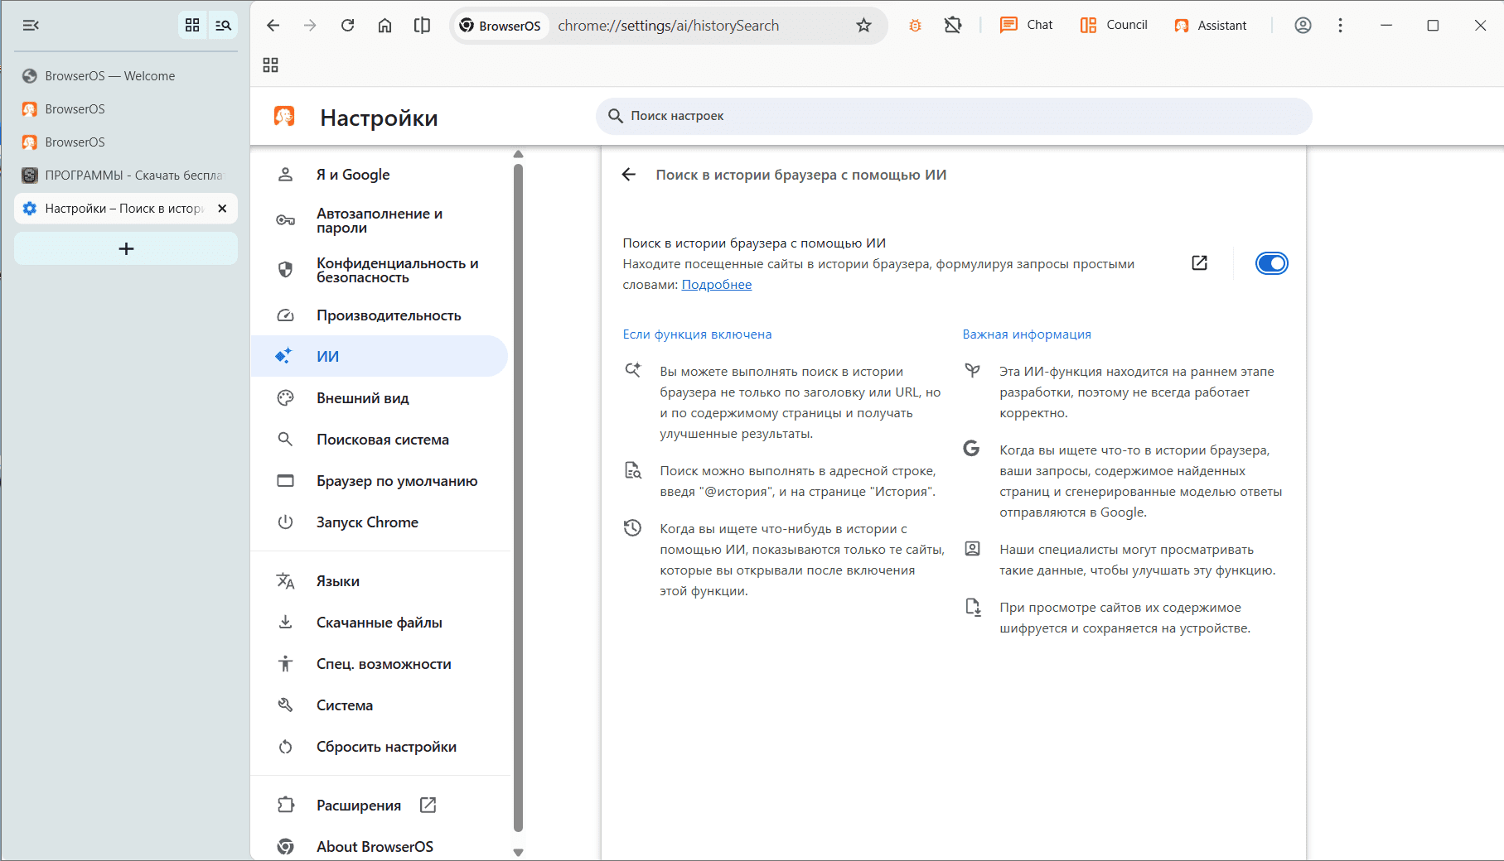Click the Важная информация heading

[1027, 334]
